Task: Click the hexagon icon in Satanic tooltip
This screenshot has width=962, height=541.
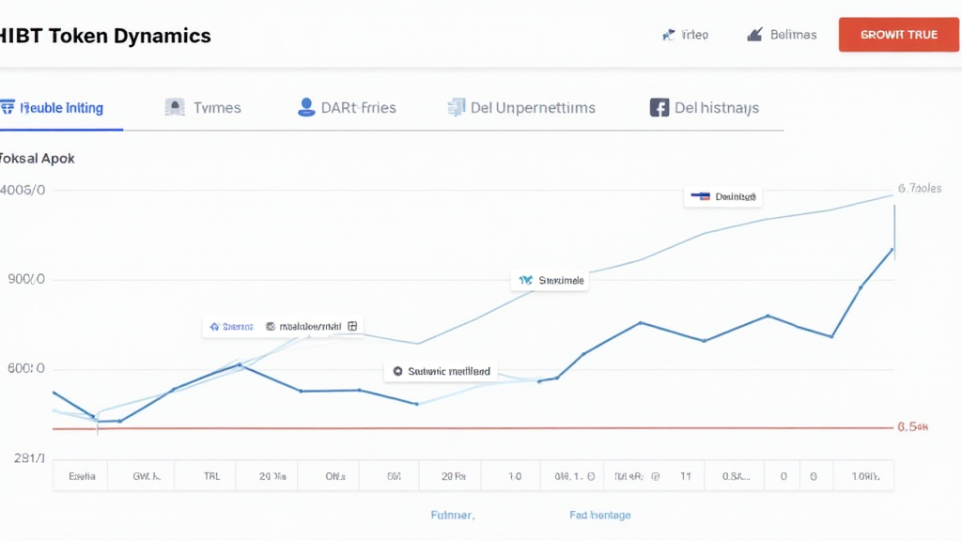Action: click(x=398, y=372)
